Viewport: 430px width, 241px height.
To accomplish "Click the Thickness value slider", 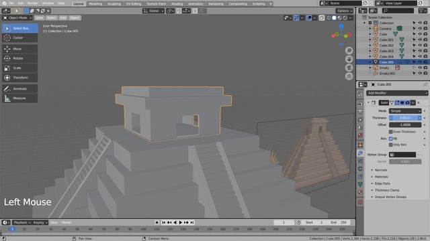I will click(405, 118).
